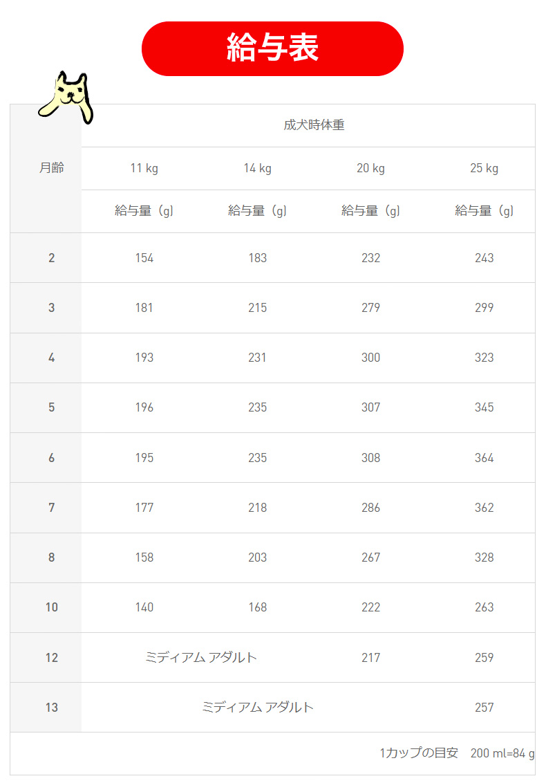
Task: Click the 25 kg column header
Action: click(484, 168)
